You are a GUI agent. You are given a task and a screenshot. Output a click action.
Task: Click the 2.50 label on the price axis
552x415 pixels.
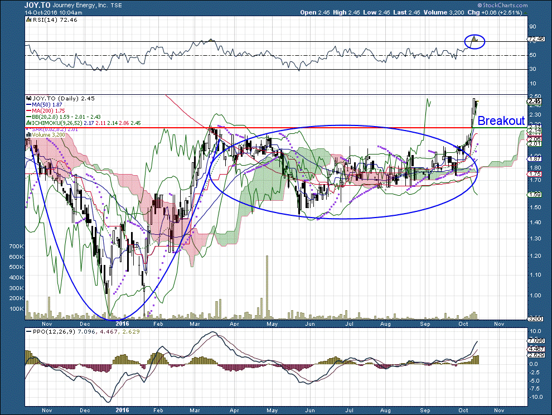[x=535, y=96]
